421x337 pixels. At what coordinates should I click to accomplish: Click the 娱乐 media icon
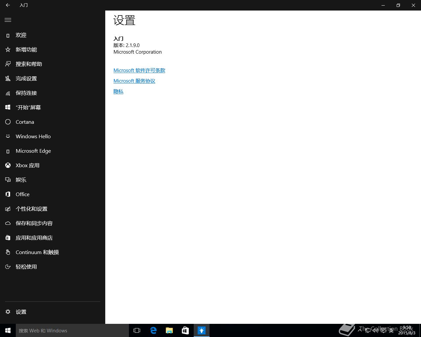8,180
